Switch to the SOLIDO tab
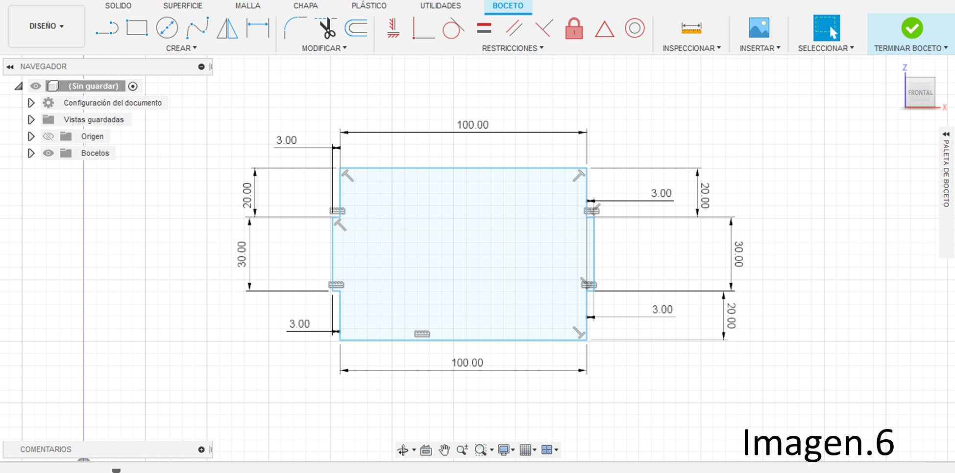Viewport: 955px width, 473px height. pyautogui.click(x=118, y=6)
